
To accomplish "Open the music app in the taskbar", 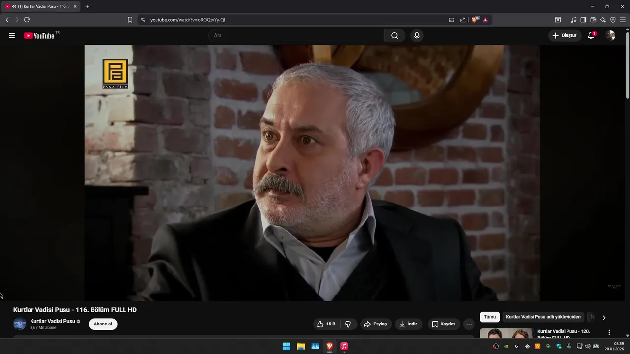I will [x=344, y=346].
